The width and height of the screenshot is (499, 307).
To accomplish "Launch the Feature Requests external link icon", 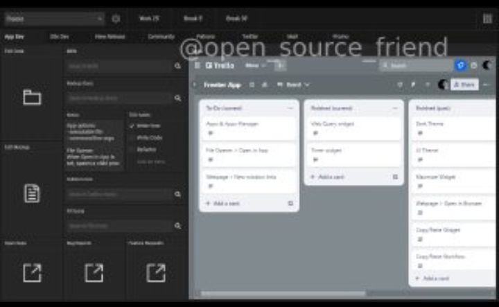I will (156, 272).
